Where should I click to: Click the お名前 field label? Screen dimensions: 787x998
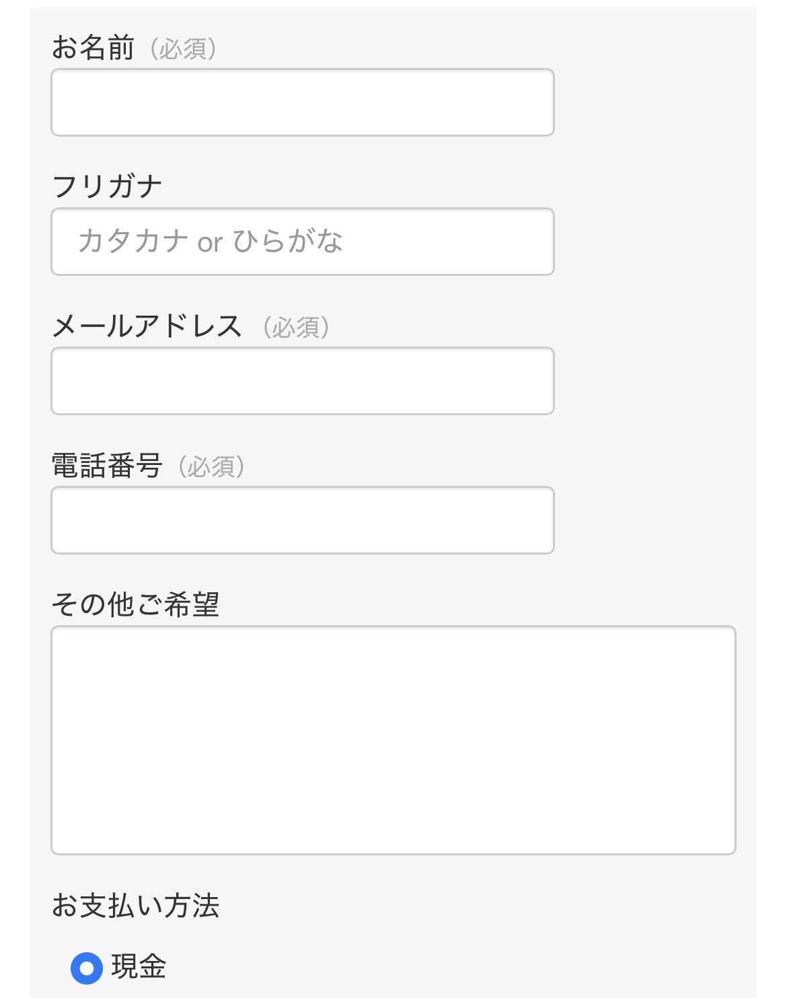93,48
